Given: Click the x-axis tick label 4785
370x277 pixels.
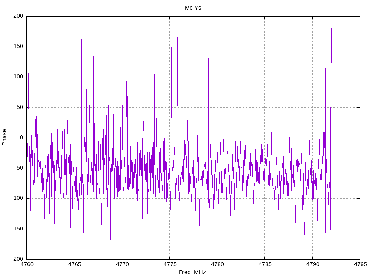Looking at the screenshot, I should [x=265, y=264].
